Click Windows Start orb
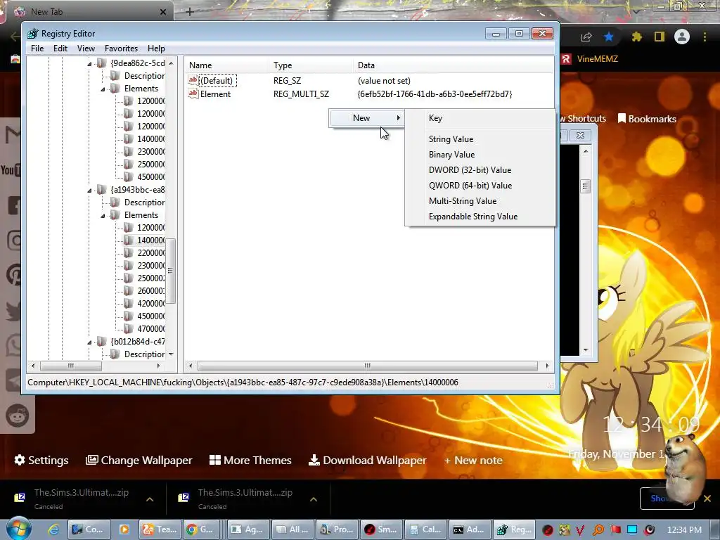Image resolution: width=720 pixels, height=540 pixels. pyautogui.click(x=18, y=529)
